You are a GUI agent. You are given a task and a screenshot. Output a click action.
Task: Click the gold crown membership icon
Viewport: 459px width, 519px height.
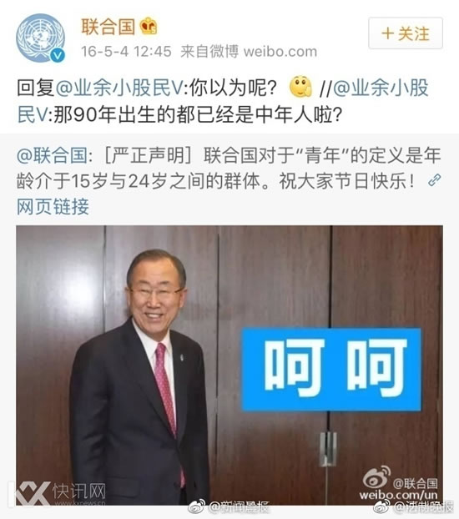tap(148, 26)
